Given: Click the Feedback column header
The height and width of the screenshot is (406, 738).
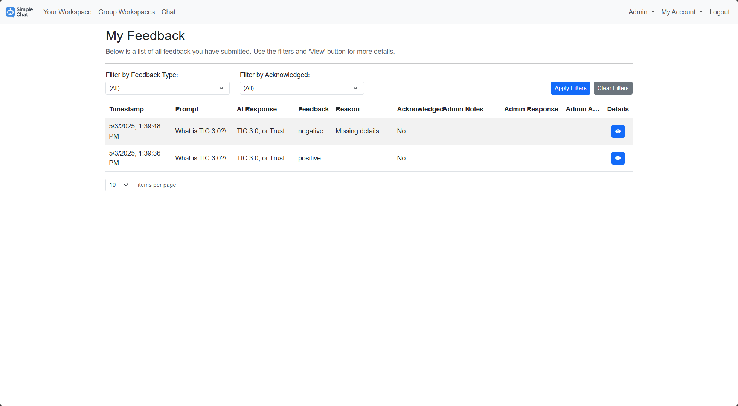Looking at the screenshot, I should coord(313,109).
